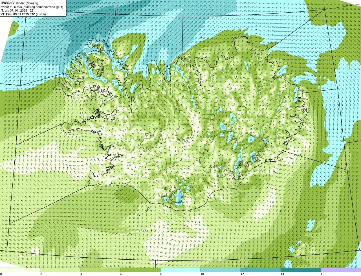Click the legend tick label "8"
361x276 pixels.
tap(161, 274)
